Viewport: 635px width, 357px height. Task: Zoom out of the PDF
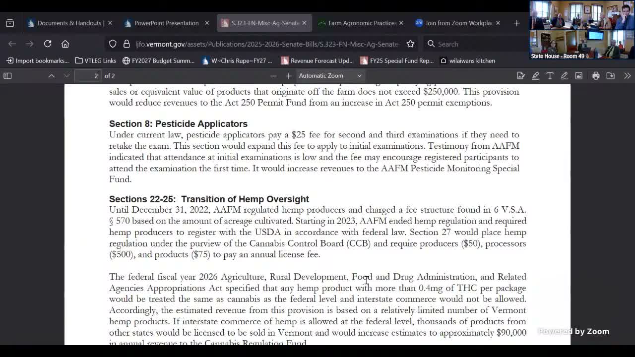click(273, 76)
